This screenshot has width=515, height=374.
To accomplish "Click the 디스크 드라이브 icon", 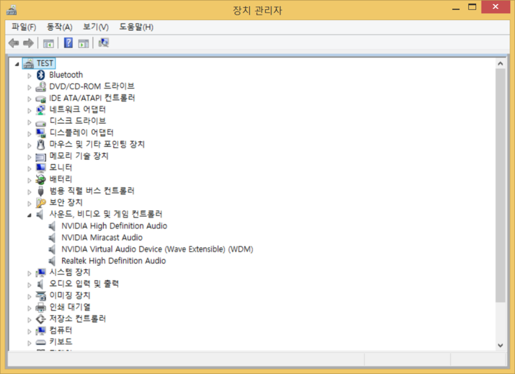I will pos(41,122).
